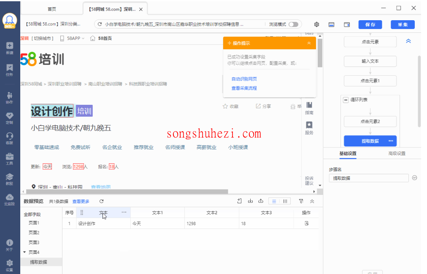Screen dimensions: 427x274
Task: Select the 输入文本 workflow step
Action: [370, 61]
